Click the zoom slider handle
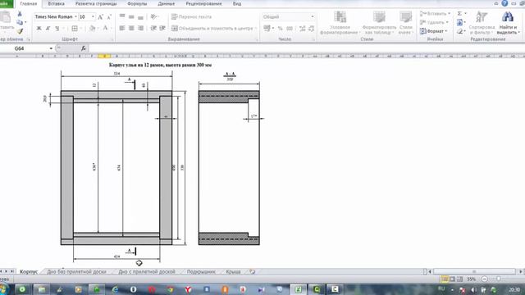The height and width of the screenshot is (295, 525). coord(499,279)
